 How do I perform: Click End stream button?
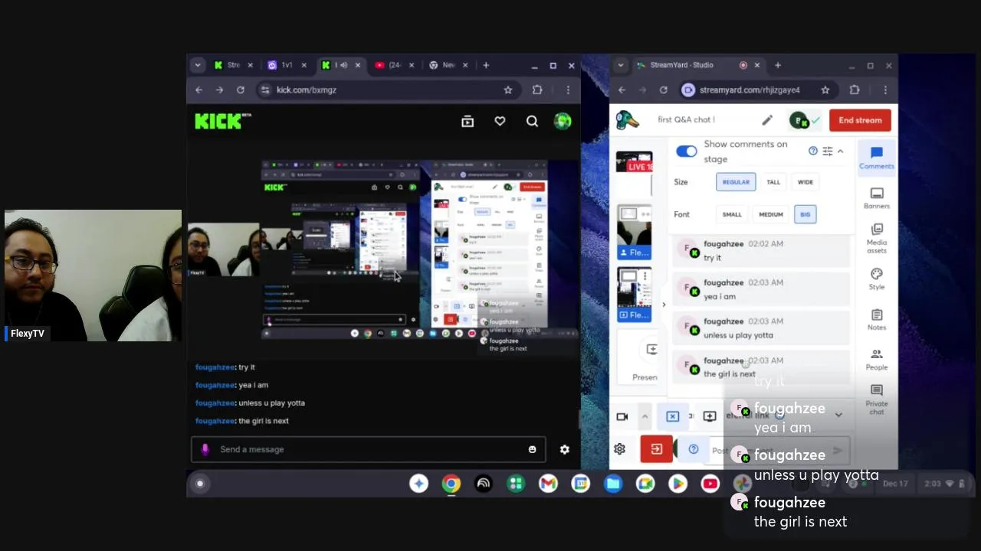[860, 120]
